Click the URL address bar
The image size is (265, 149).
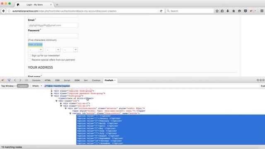pos(84,11)
